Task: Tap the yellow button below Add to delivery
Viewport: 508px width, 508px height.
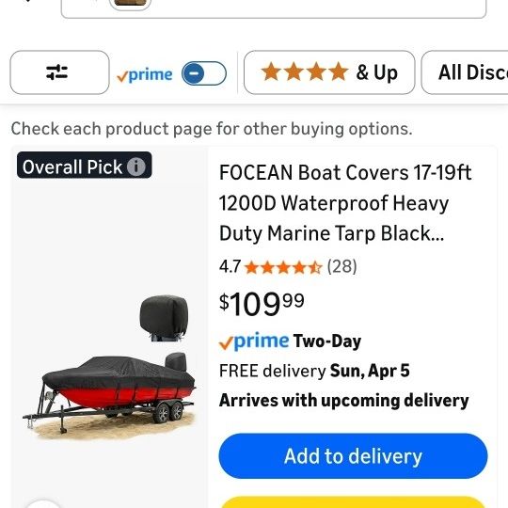Action: (x=353, y=501)
